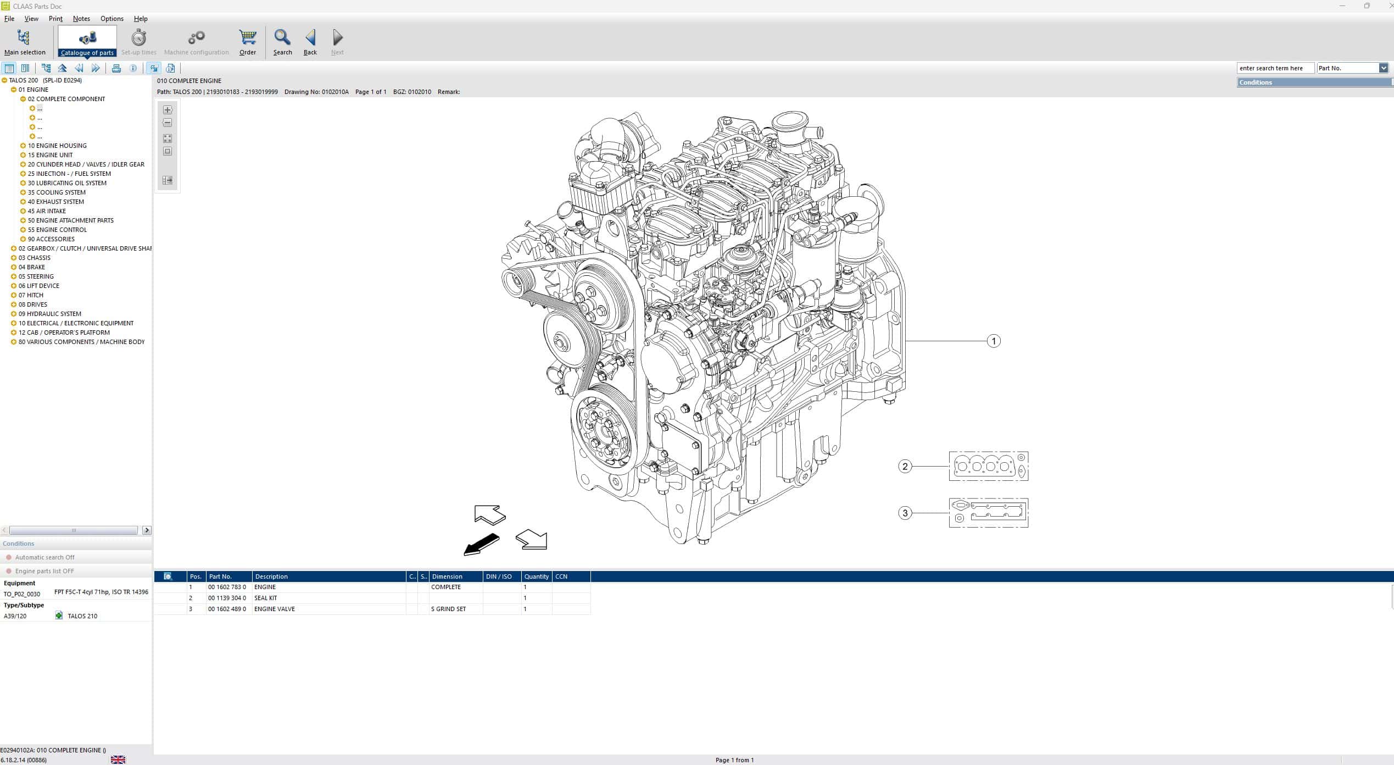Click the printer icon
Viewport: 1394px width, 765px height.
tap(116, 68)
